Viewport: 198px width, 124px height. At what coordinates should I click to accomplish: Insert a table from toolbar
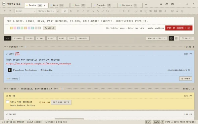coord(160,11)
